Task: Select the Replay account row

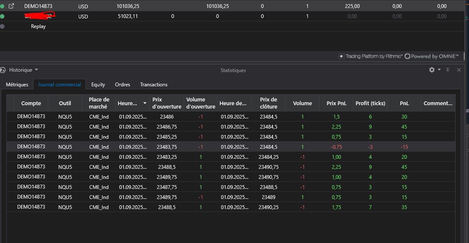Action: point(38,26)
